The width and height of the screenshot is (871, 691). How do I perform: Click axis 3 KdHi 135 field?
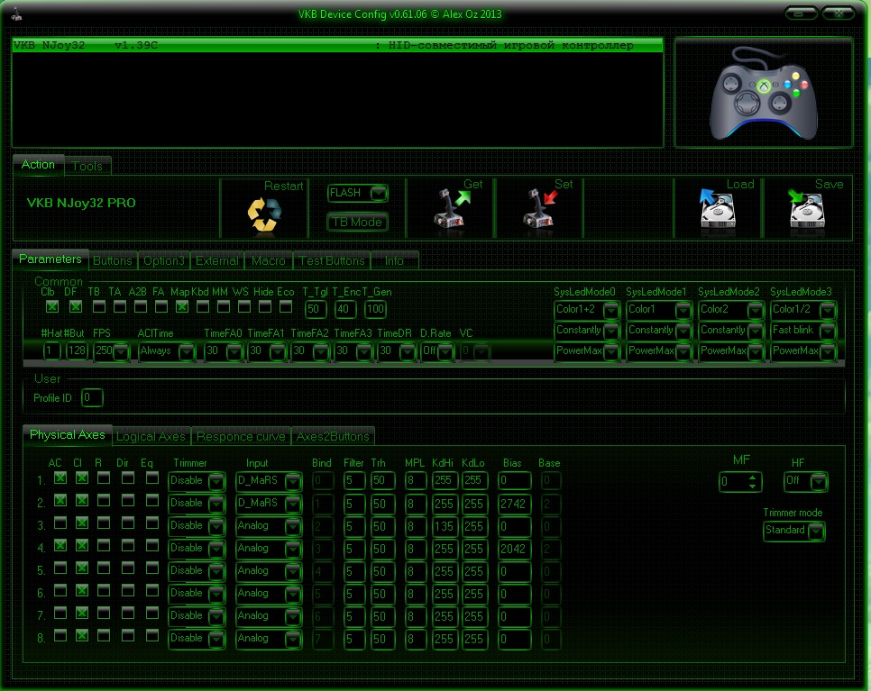[x=444, y=526]
